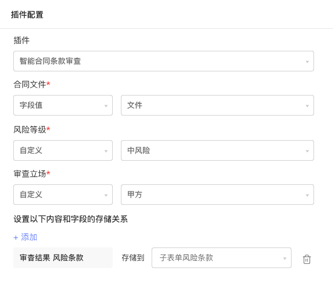The image size is (333, 286).
Task: Click the caret icon in the 字段值 box
Action: pyautogui.click(x=106, y=106)
